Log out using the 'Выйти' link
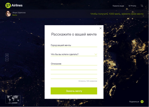 15,15
